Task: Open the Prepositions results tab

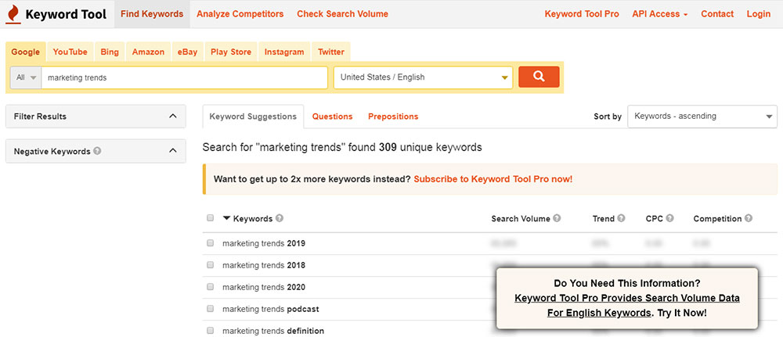Action: [x=393, y=117]
